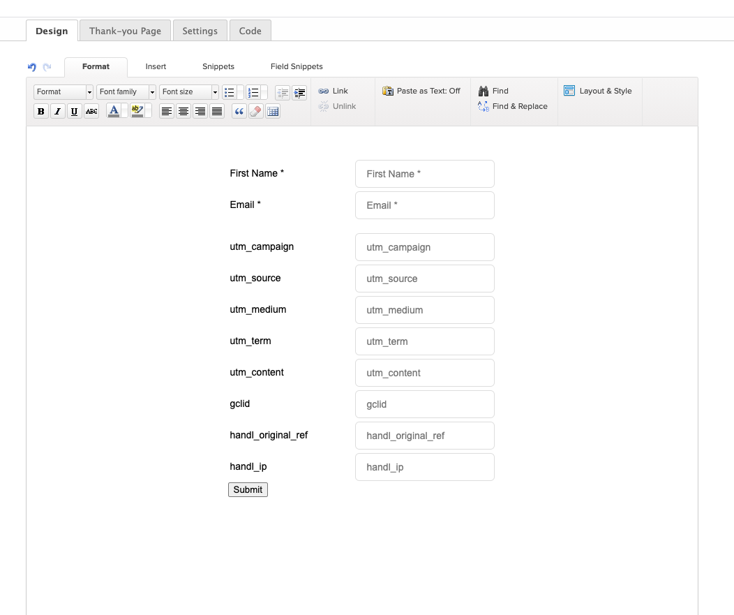
Task: Apply bold formatting
Action: click(x=41, y=111)
